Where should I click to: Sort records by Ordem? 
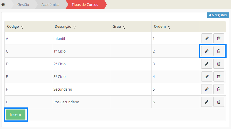point(169,27)
